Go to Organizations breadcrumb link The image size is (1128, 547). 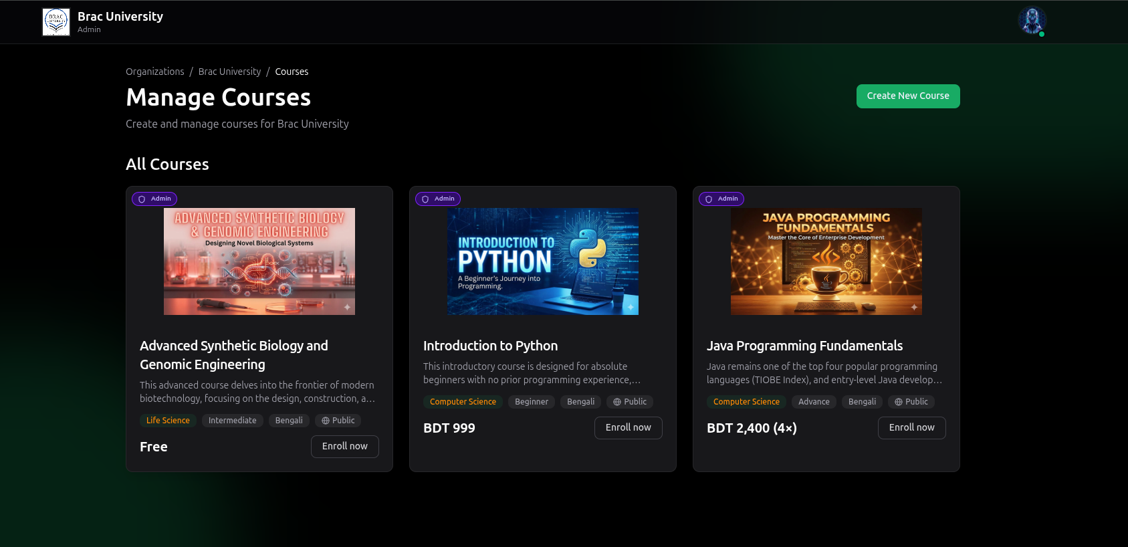point(154,72)
